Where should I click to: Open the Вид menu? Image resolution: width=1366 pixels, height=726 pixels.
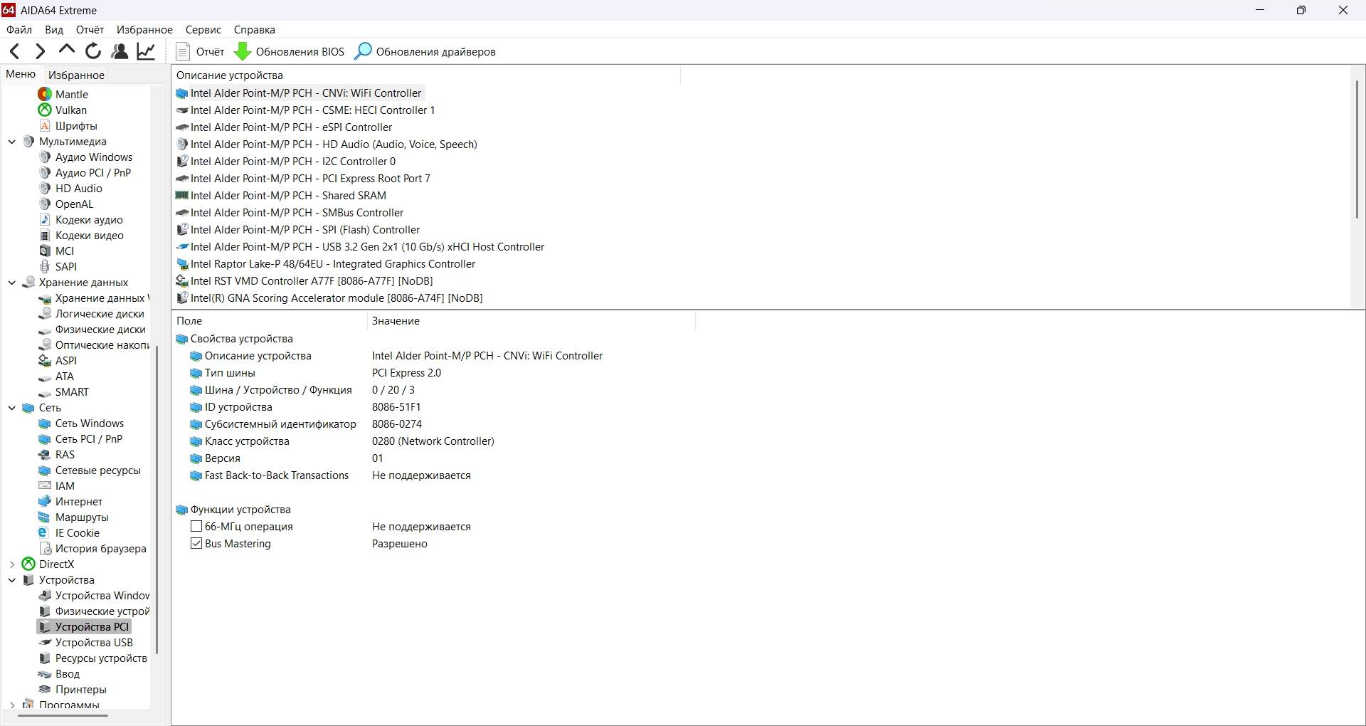(x=54, y=30)
